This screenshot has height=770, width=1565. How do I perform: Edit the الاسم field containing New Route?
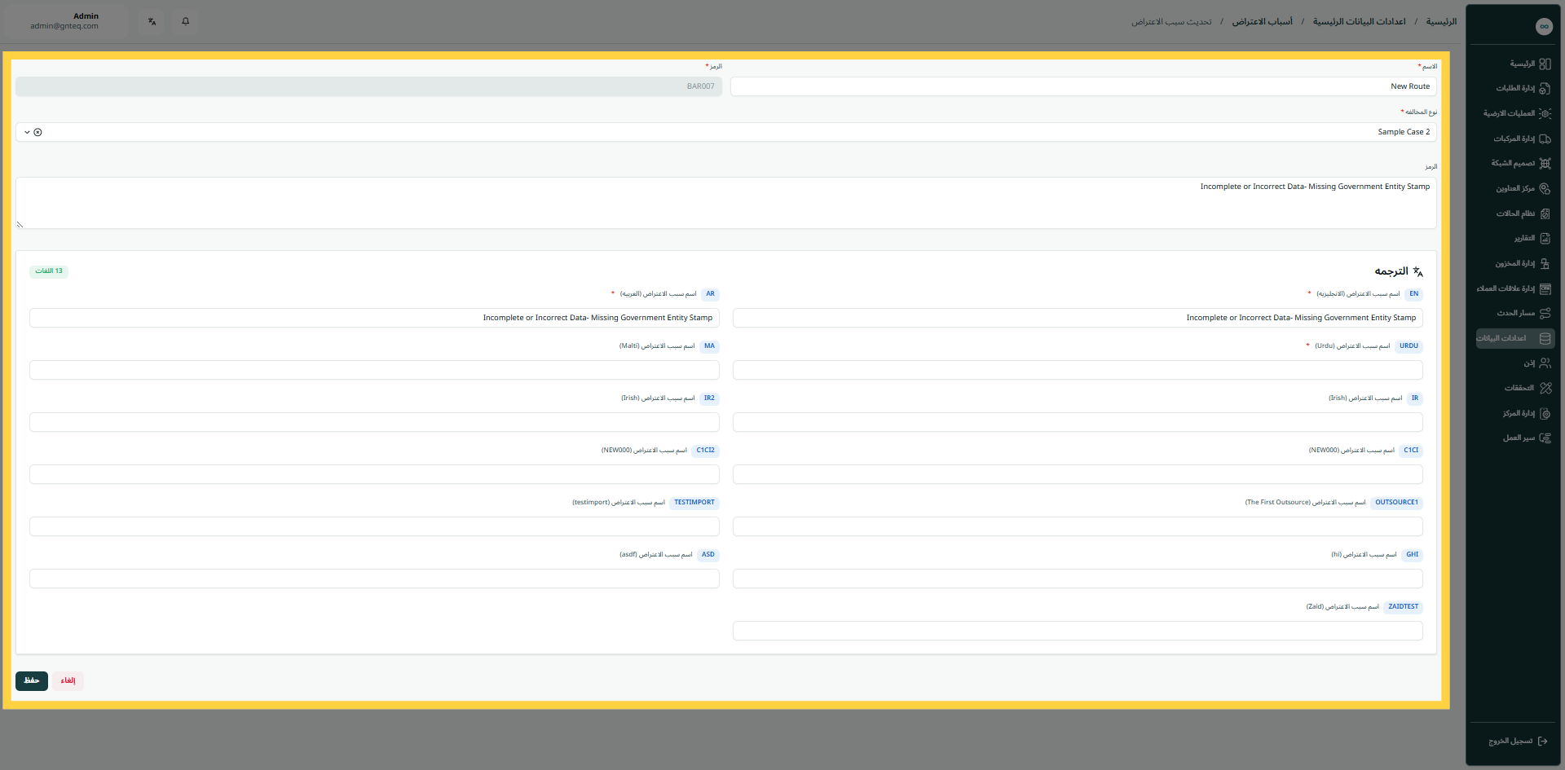click(1083, 86)
